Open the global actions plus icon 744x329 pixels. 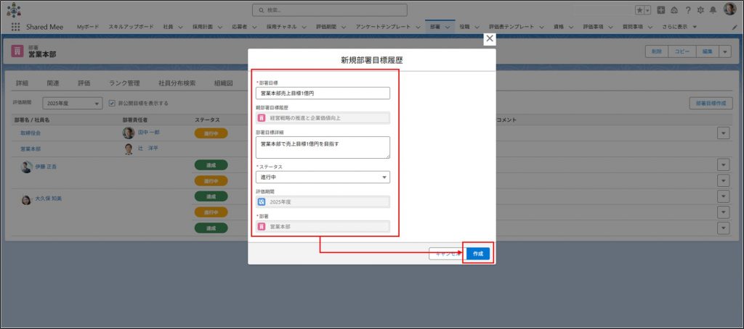(x=660, y=10)
